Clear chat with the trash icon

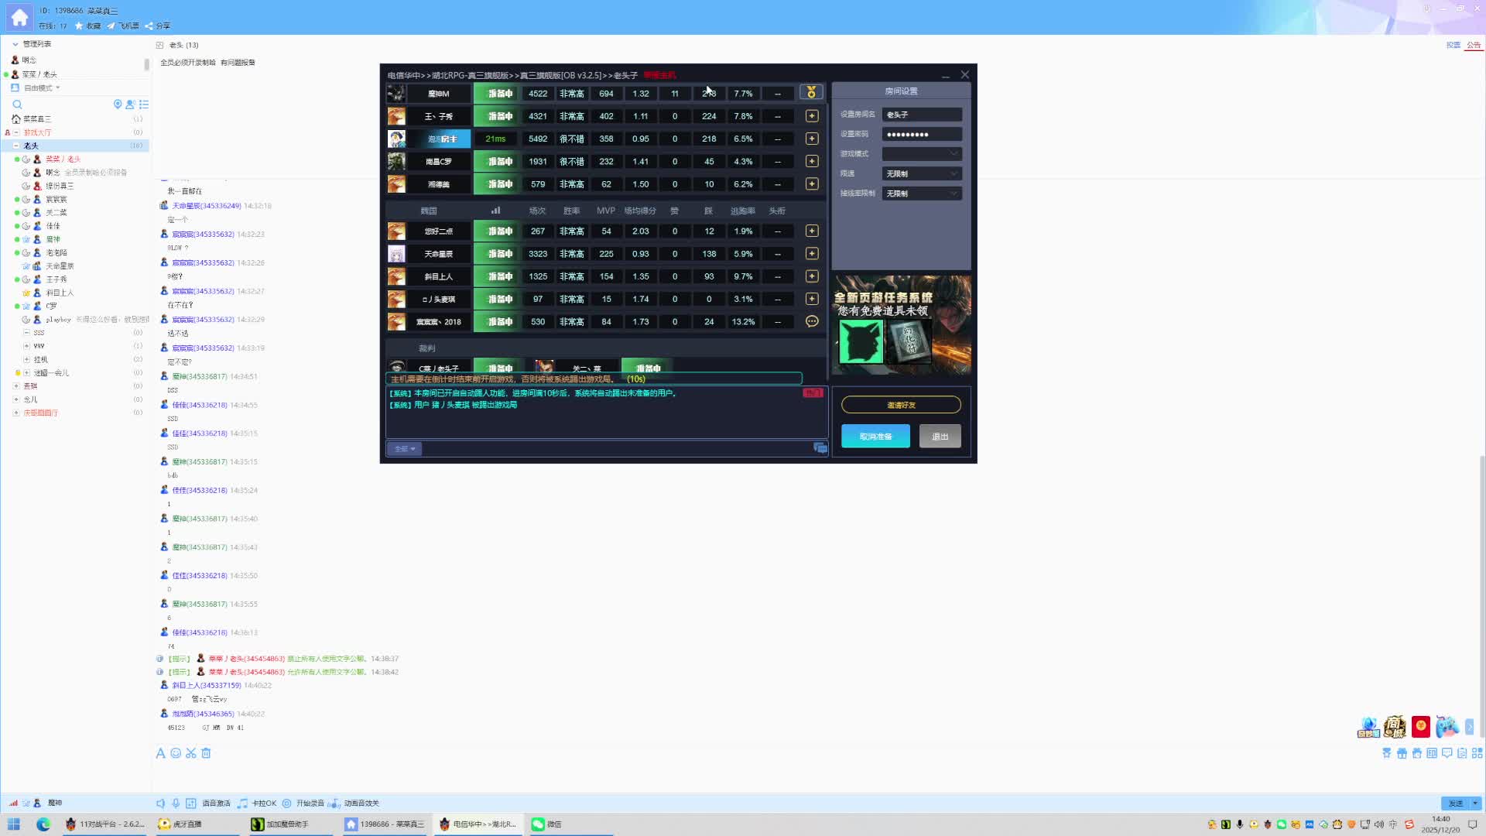coord(206,753)
